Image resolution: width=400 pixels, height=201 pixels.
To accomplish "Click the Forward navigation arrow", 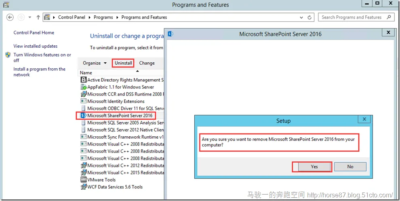I will pos(21,17).
